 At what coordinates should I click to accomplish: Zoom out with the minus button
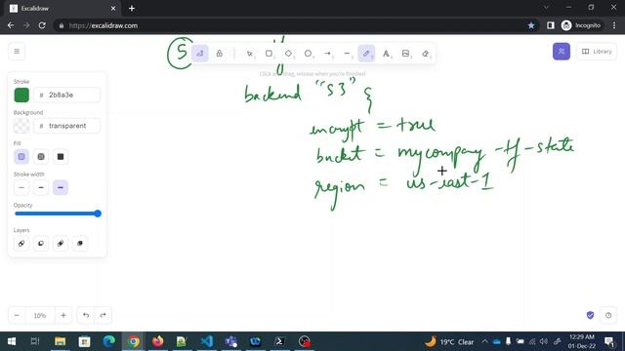pos(17,315)
